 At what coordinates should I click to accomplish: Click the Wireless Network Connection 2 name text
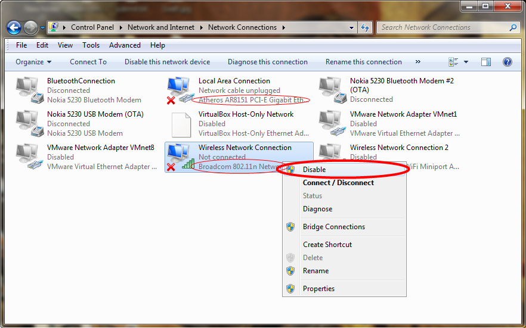point(399,148)
